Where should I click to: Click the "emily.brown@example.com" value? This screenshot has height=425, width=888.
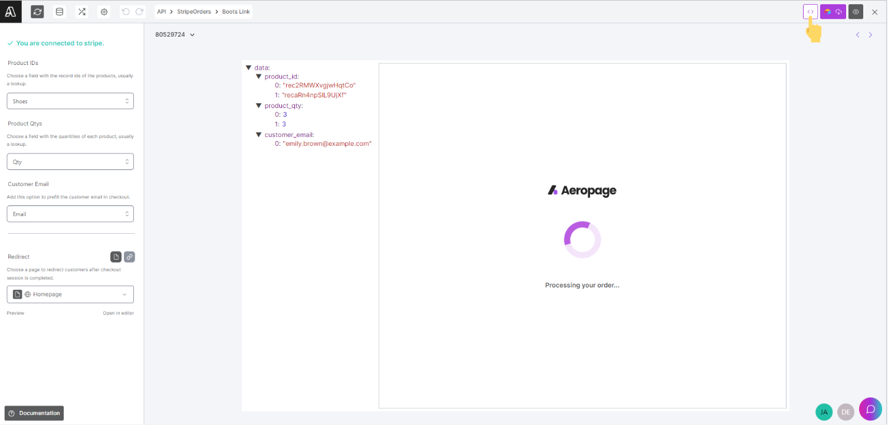click(327, 143)
